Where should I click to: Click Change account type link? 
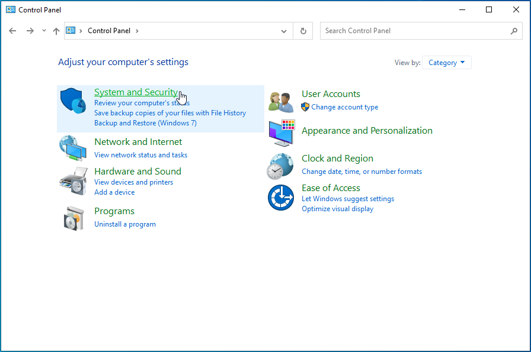coord(344,107)
